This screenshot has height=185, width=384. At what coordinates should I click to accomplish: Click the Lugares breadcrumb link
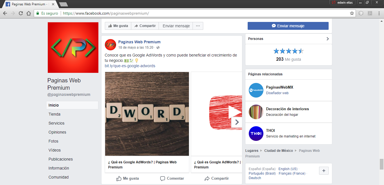[252, 151]
